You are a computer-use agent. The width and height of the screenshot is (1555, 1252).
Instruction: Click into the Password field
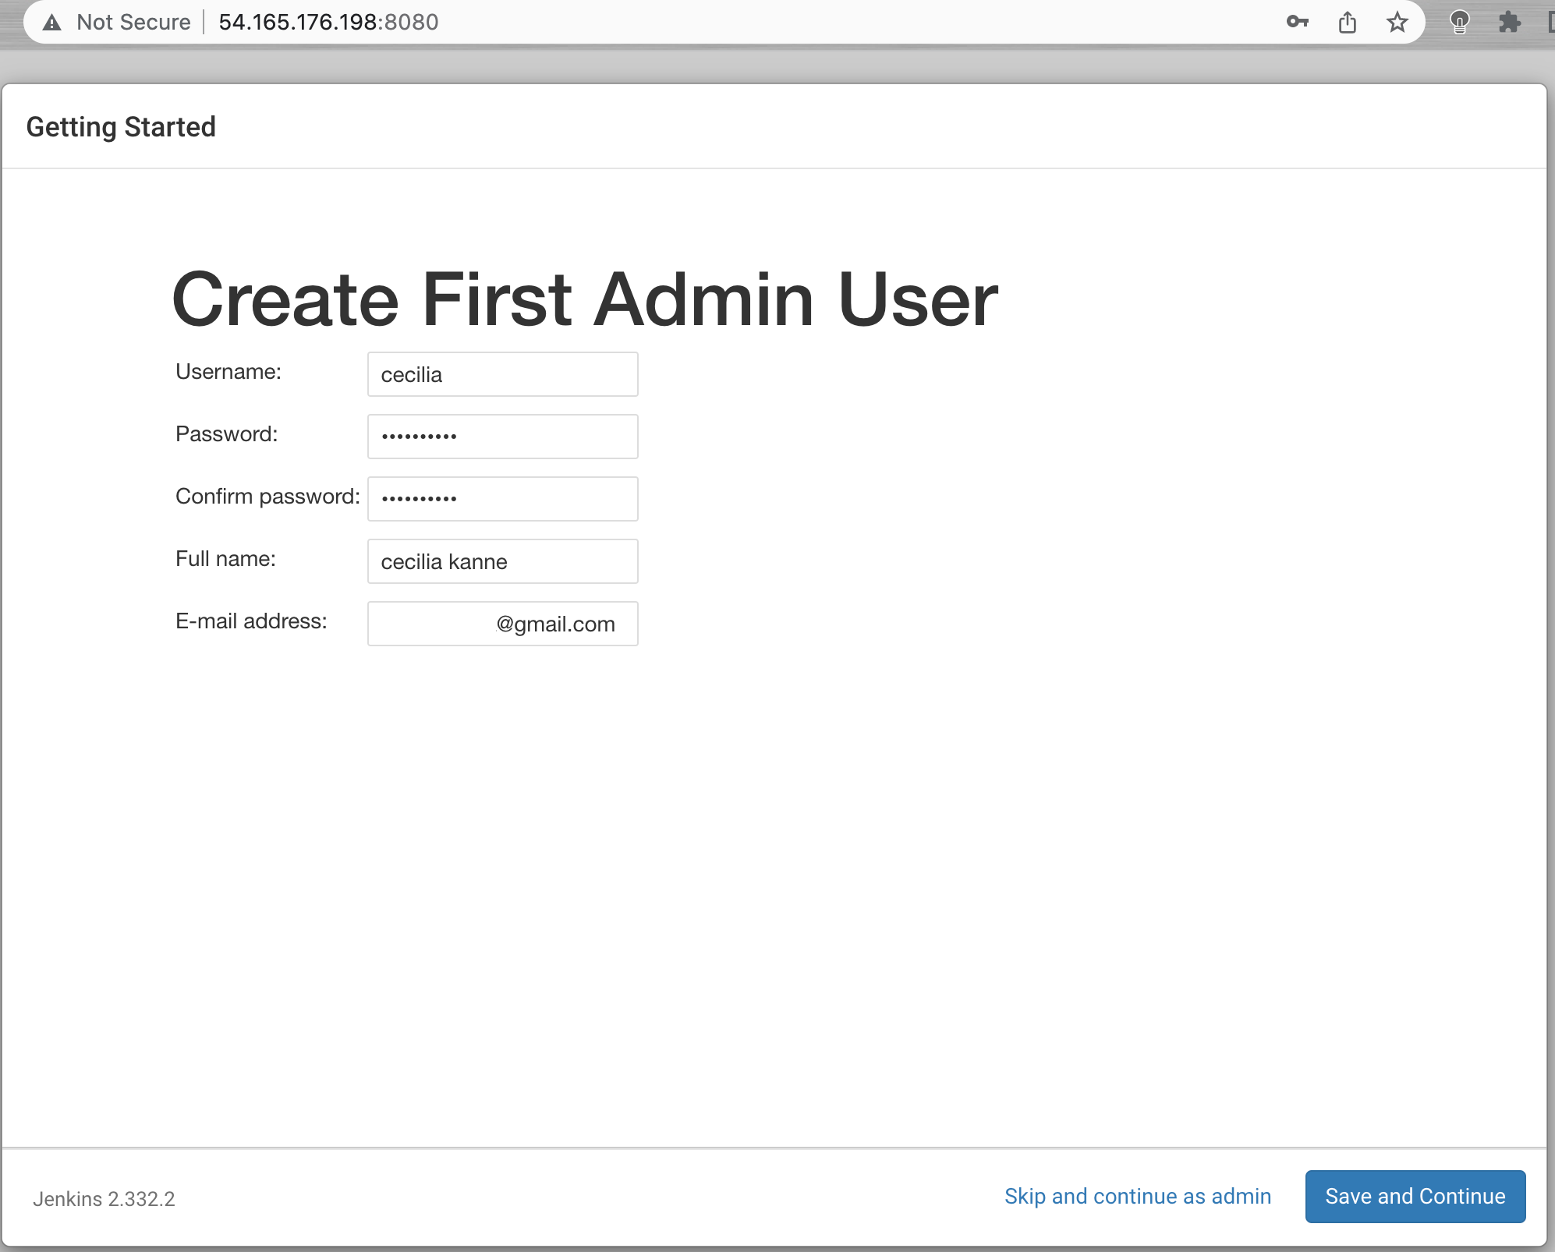(502, 437)
